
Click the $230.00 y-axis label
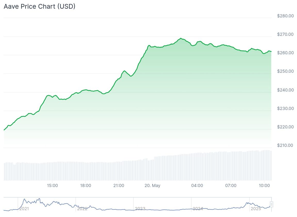pos(285,109)
